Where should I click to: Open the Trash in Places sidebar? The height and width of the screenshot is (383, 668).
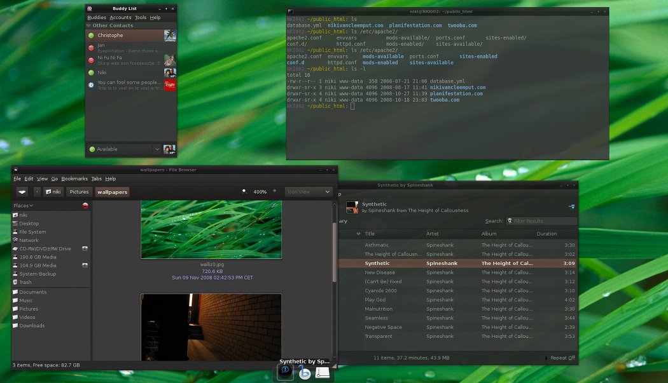[25, 282]
